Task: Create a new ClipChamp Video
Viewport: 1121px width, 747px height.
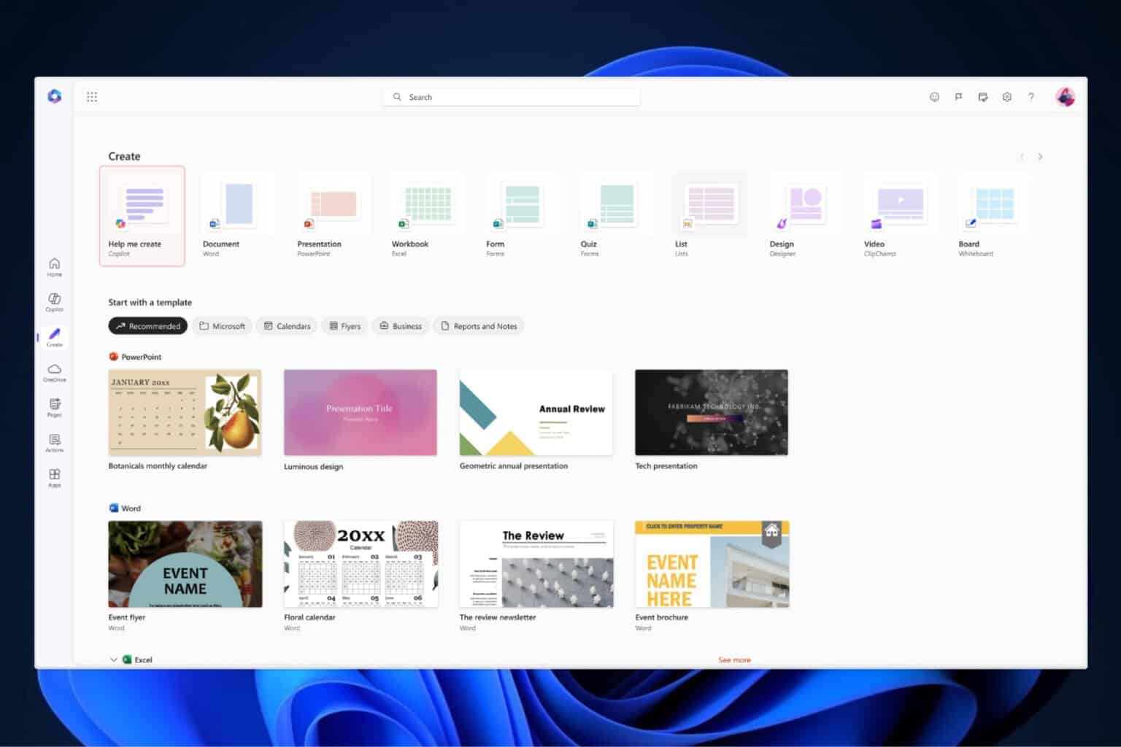Action: [x=900, y=215]
